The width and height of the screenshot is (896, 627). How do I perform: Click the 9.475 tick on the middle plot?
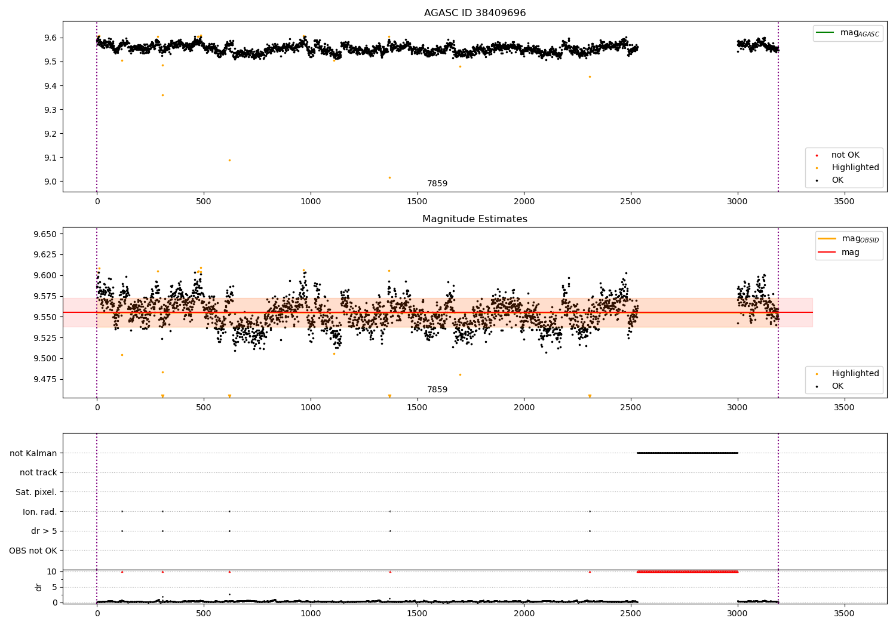coord(45,379)
